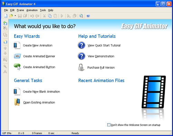Open the File menu
The height and width of the screenshot is (136, 173).
tap(6, 10)
